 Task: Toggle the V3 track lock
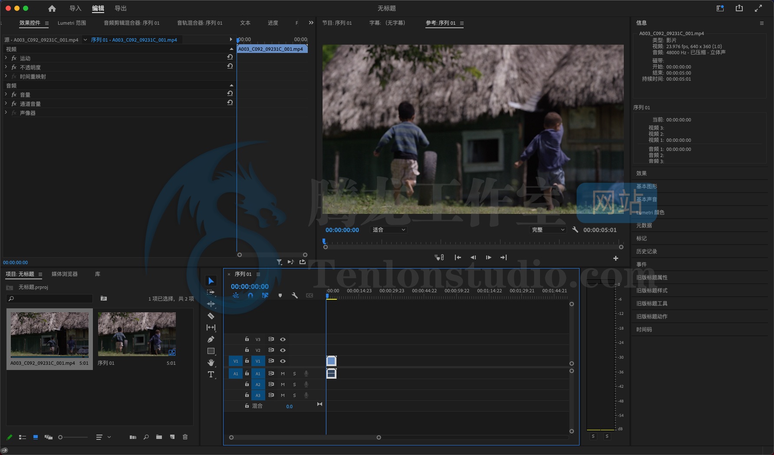point(247,339)
